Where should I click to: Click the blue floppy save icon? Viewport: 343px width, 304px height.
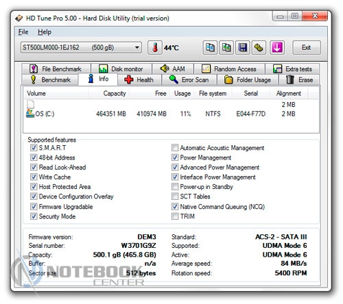pos(242,47)
